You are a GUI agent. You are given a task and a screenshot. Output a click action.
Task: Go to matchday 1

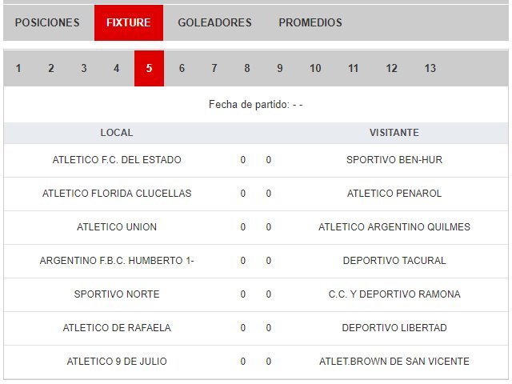[x=18, y=68]
